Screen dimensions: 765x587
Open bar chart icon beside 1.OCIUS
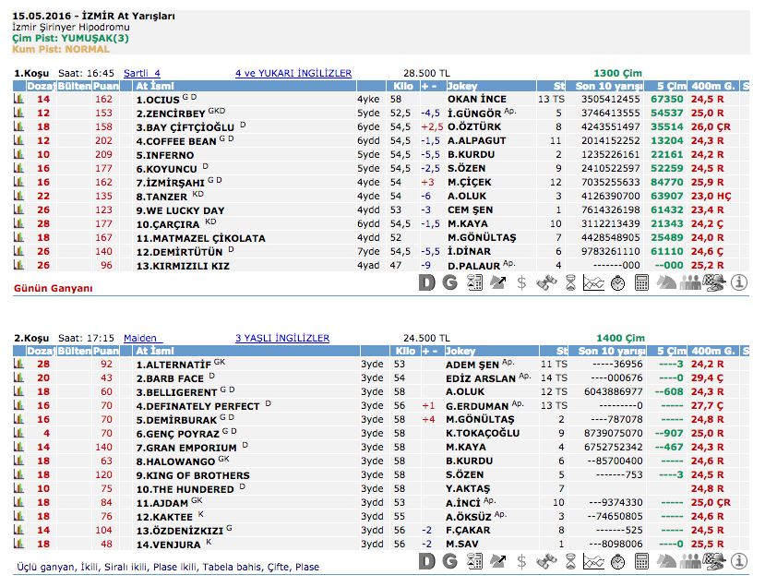[18, 99]
